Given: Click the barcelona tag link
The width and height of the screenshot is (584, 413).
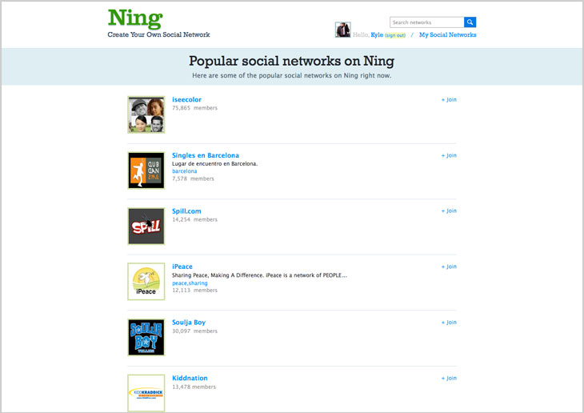Looking at the screenshot, I should pos(184,171).
